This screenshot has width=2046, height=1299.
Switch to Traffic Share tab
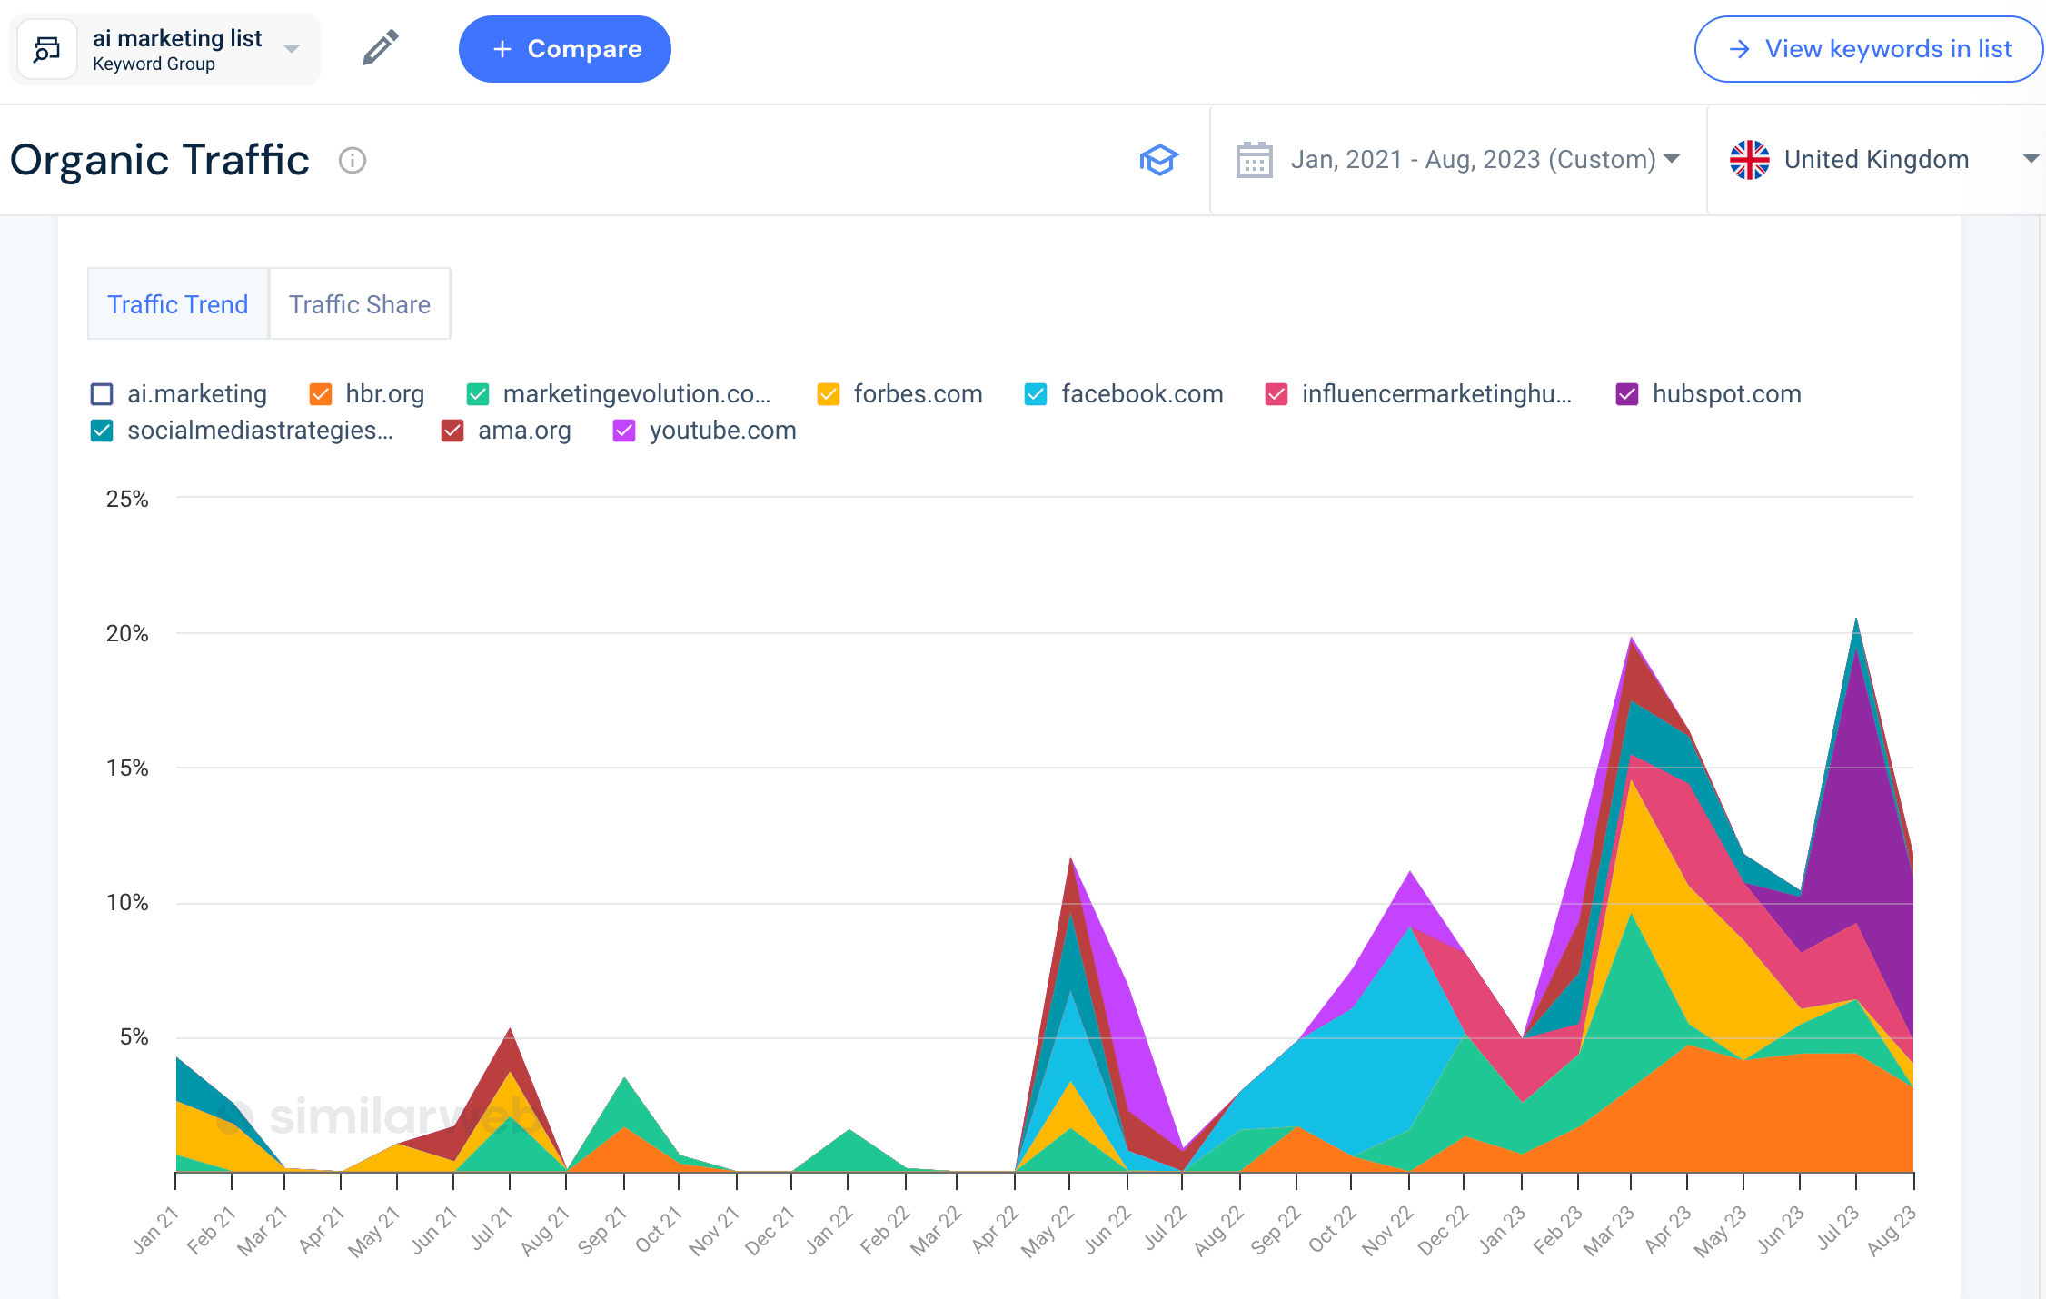point(360,302)
